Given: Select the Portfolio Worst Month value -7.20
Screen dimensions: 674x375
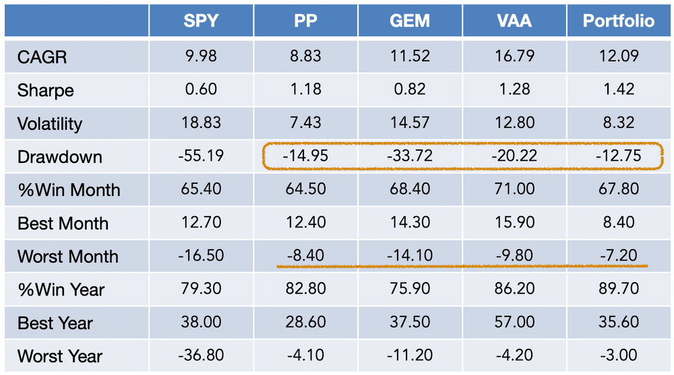Looking at the screenshot, I should (x=619, y=255).
